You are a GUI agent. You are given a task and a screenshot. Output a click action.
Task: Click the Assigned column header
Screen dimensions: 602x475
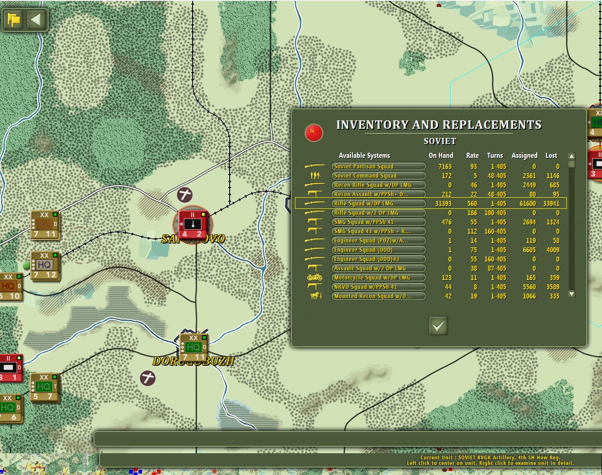(524, 156)
